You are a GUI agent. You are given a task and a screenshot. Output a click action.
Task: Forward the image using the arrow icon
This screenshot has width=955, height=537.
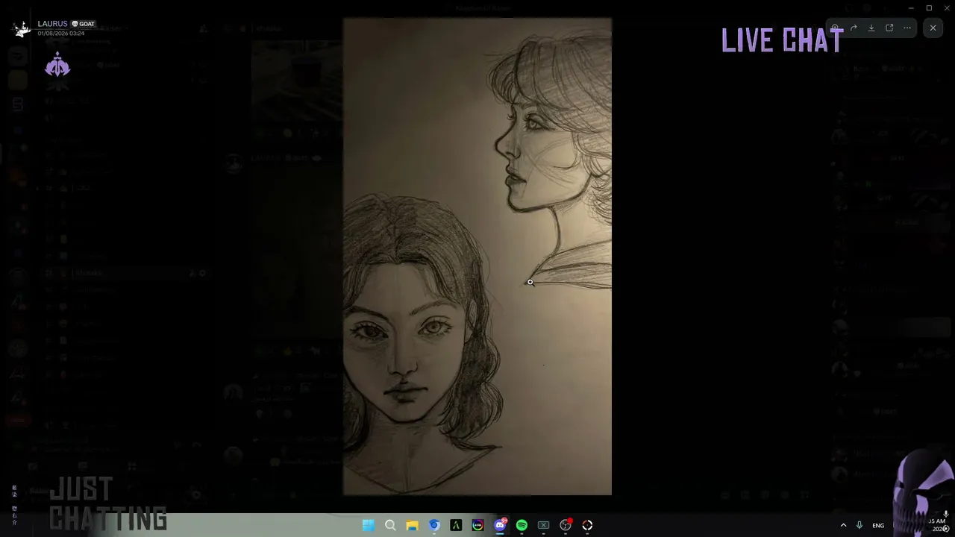(854, 28)
